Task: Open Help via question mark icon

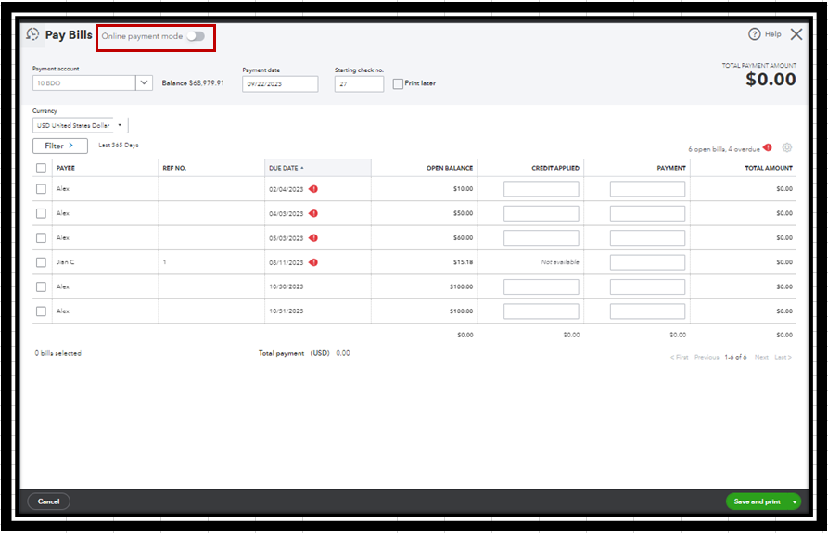Action: 754,34
